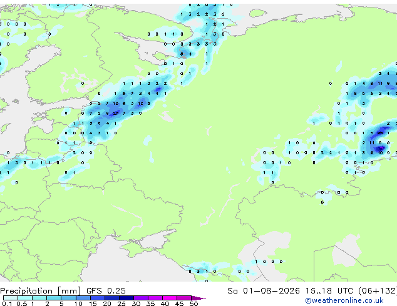Click the 45–50 mm legend swatch
397x306 pixels.
pos(184,298)
